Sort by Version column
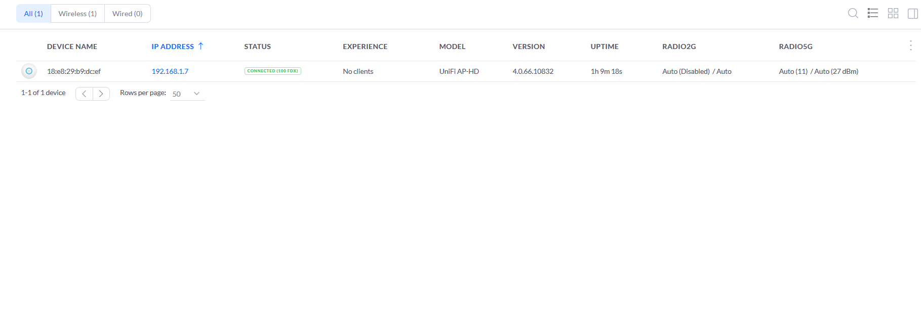The width and height of the screenshot is (921, 310). 529,47
